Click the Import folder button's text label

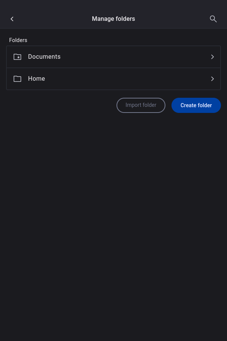point(141,105)
